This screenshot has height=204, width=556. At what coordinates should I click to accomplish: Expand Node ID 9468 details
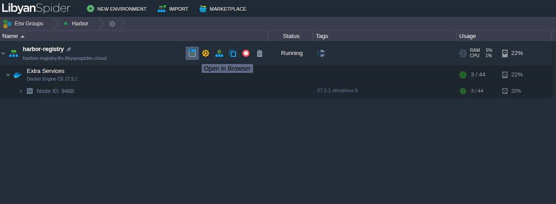coord(21,91)
